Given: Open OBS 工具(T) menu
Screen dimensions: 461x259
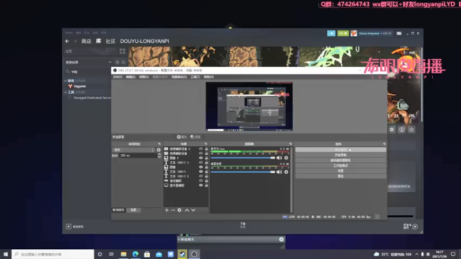Looking at the screenshot, I should [x=195, y=77].
